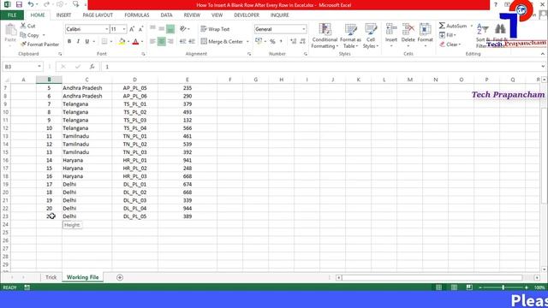Align cell text to the right
Image resolution: width=548 pixels, height=308 pixels.
click(170, 42)
